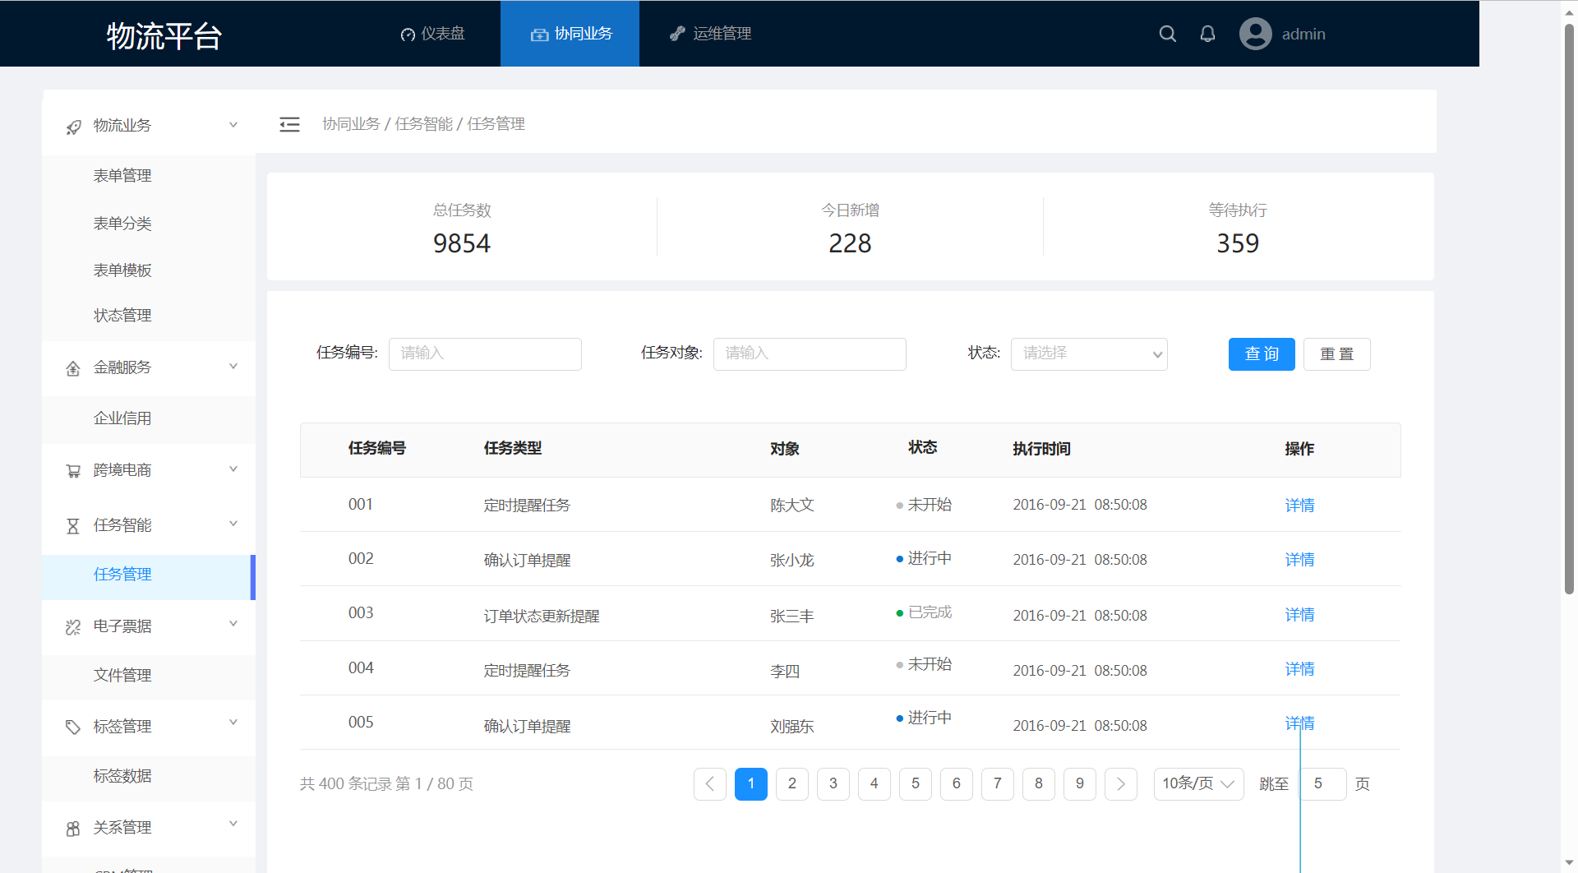The height and width of the screenshot is (873, 1578).
Task: Click the 跨境电商 cart icon
Action: tap(73, 471)
